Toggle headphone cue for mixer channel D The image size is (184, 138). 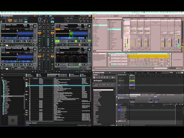(53, 64)
